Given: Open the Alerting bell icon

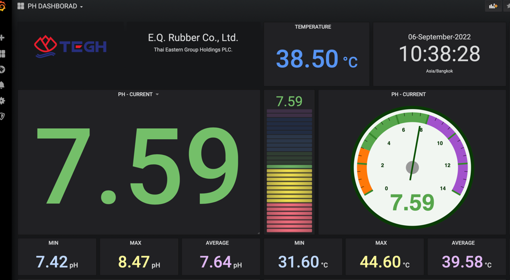Looking at the screenshot, I should [3, 85].
